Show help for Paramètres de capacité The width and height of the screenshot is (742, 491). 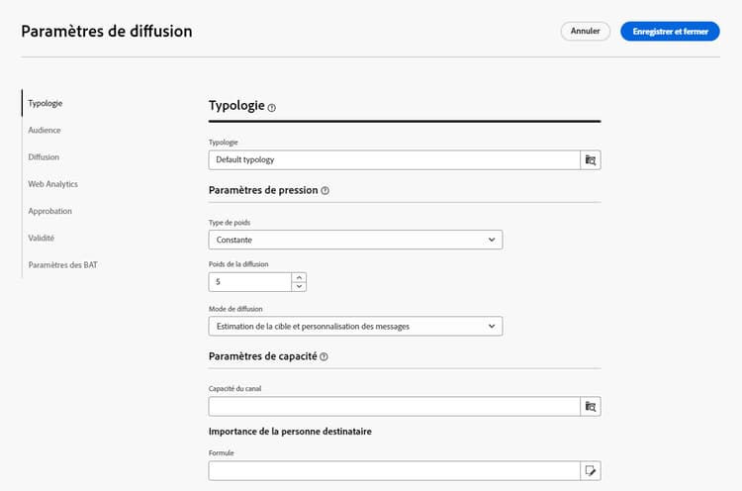(324, 356)
